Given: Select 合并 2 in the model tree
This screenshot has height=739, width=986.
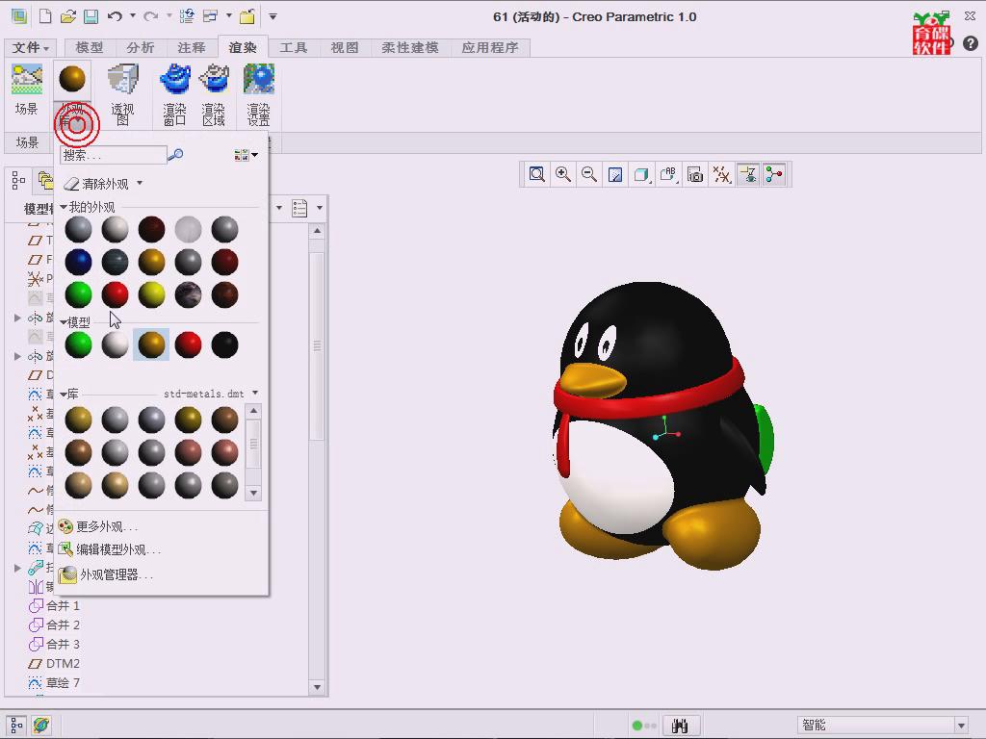Looking at the screenshot, I should (x=55, y=624).
